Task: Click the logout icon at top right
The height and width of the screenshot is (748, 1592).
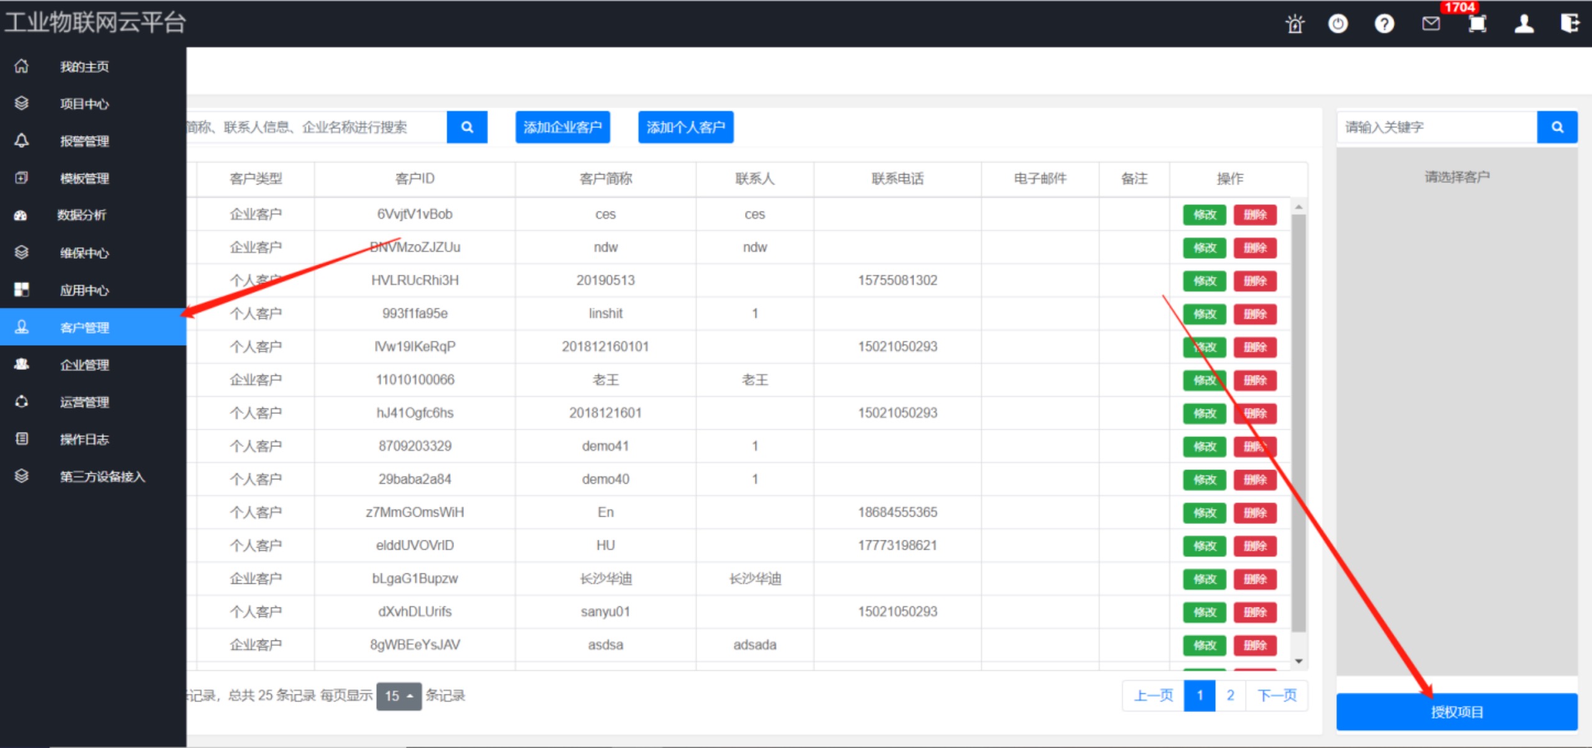Action: pos(1570,24)
